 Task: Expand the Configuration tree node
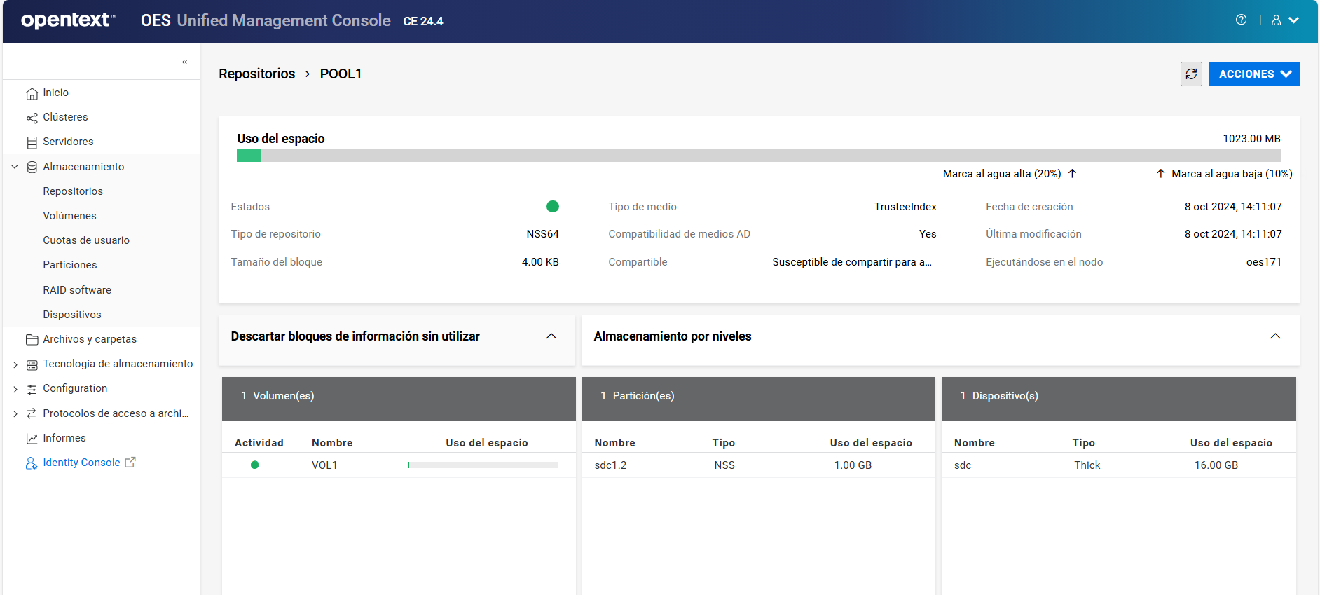pyautogui.click(x=15, y=389)
